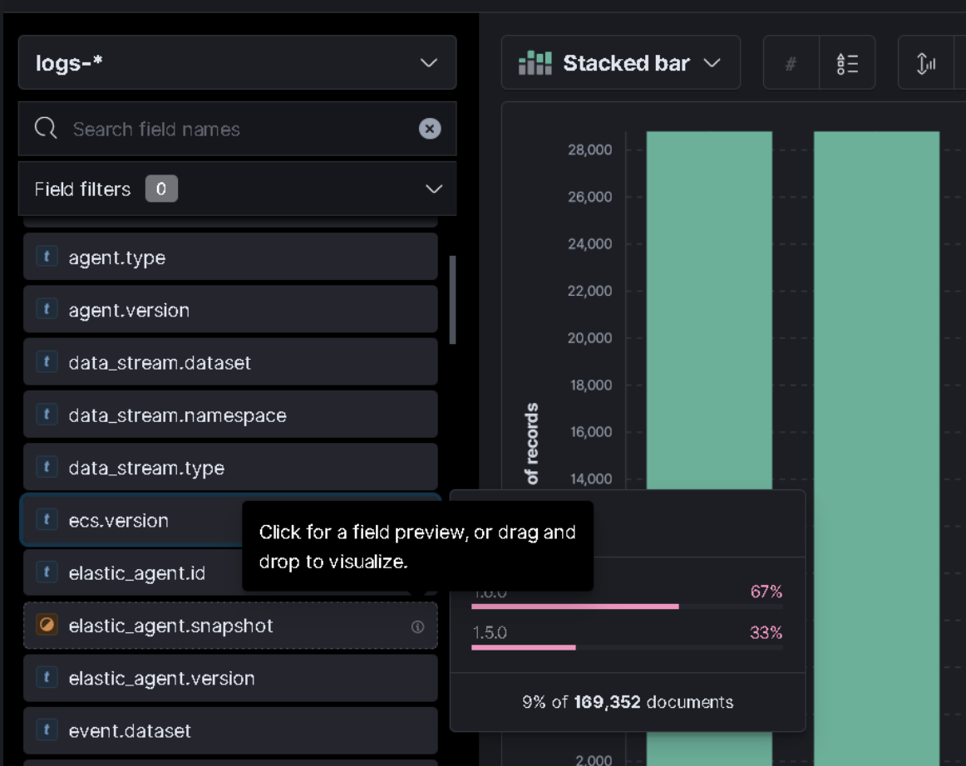Select the agent.version field
The width and height of the screenshot is (966, 766).
[x=230, y=310]
